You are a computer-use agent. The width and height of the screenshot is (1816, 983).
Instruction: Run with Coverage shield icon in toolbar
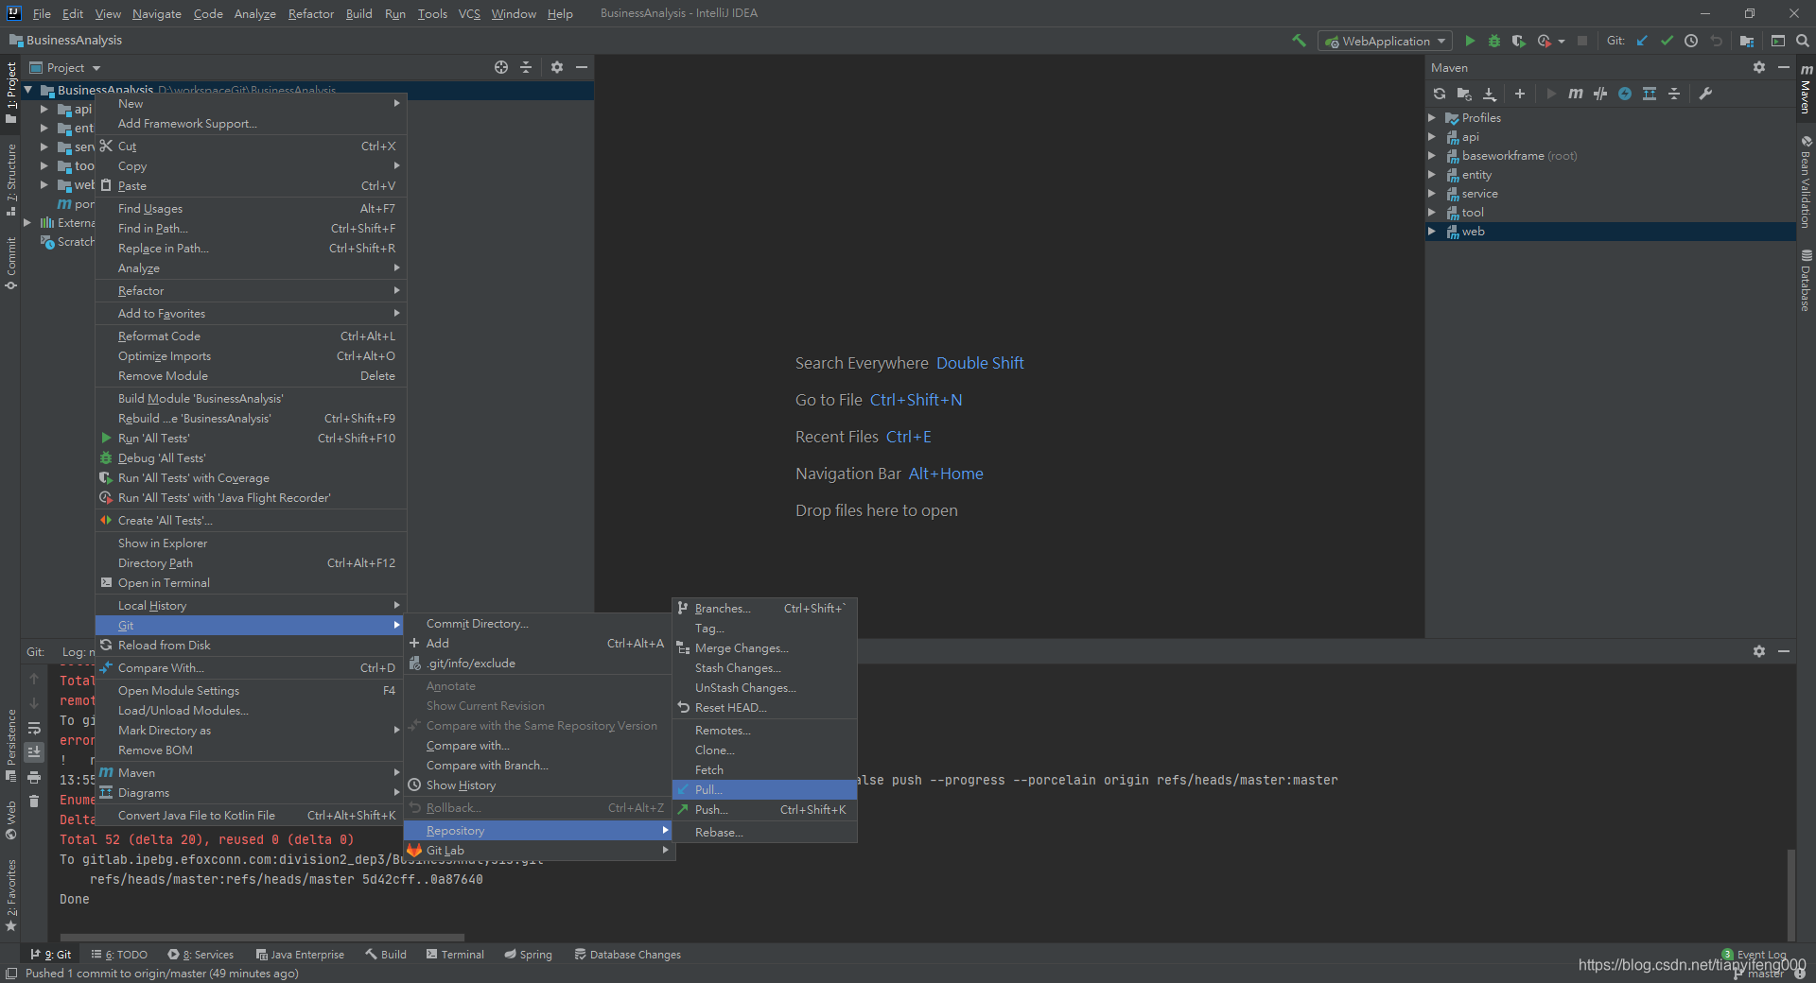(x=1518, y=41)
